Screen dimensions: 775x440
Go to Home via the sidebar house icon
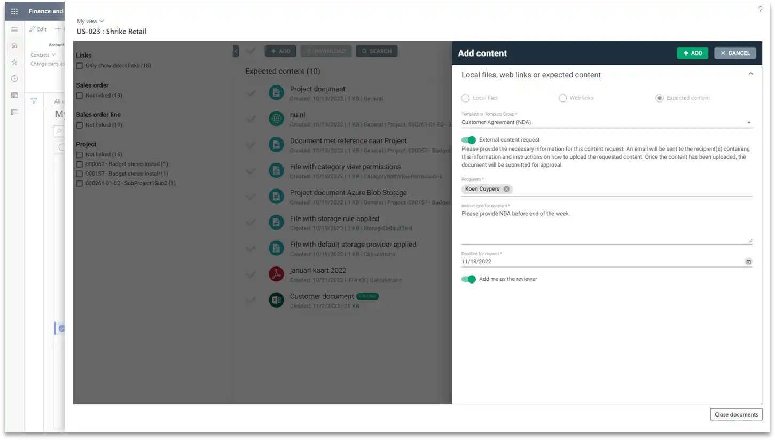click(x=14, y=45)
